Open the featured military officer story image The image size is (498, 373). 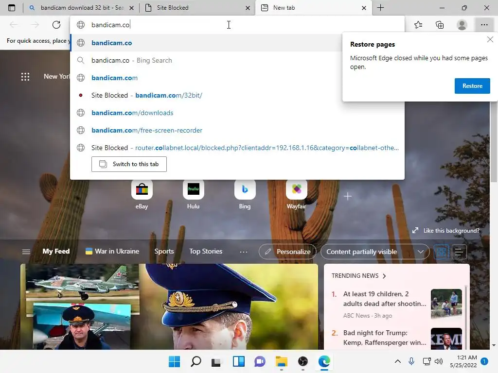[169, 306]
